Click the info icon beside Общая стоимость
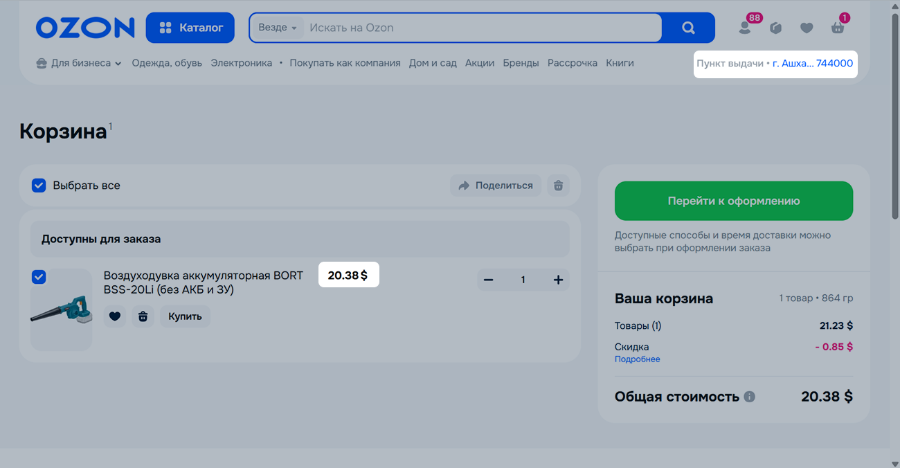Image resolution: width=900 pixels, height=468 pixels. (749, 397)
